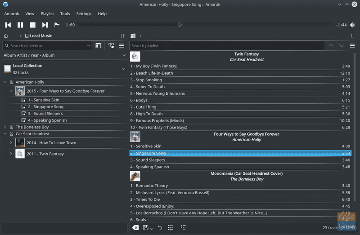The image size is (360, 235).
Task: Open the View menu
Action: tap(30, 14)
